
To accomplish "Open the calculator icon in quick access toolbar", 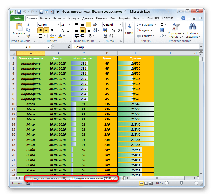I will coord(52,12).
